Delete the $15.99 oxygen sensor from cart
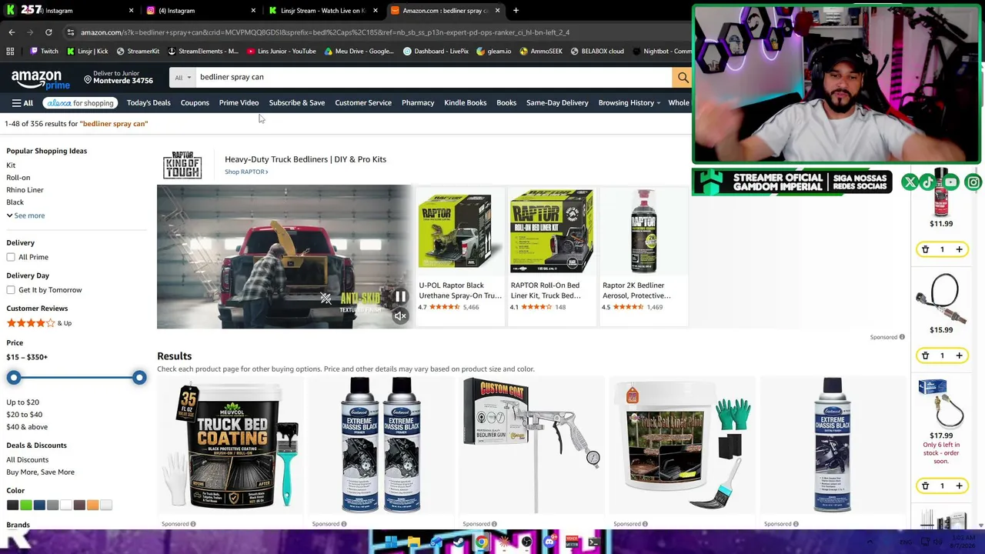The width and height of the screenshot is (985, 554). click(x=925, y=355)
